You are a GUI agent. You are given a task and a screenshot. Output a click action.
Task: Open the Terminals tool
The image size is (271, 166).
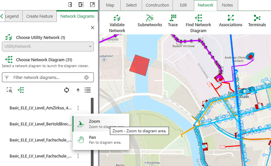(257, 21)
